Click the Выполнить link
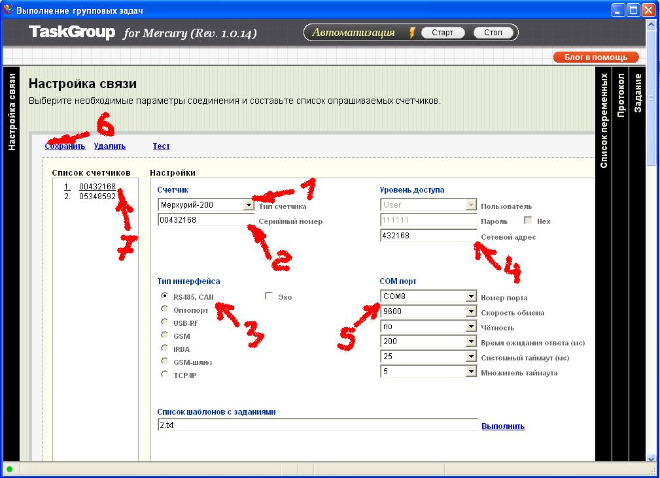This screenshot has height=478, width=660. tap(503, 426)
